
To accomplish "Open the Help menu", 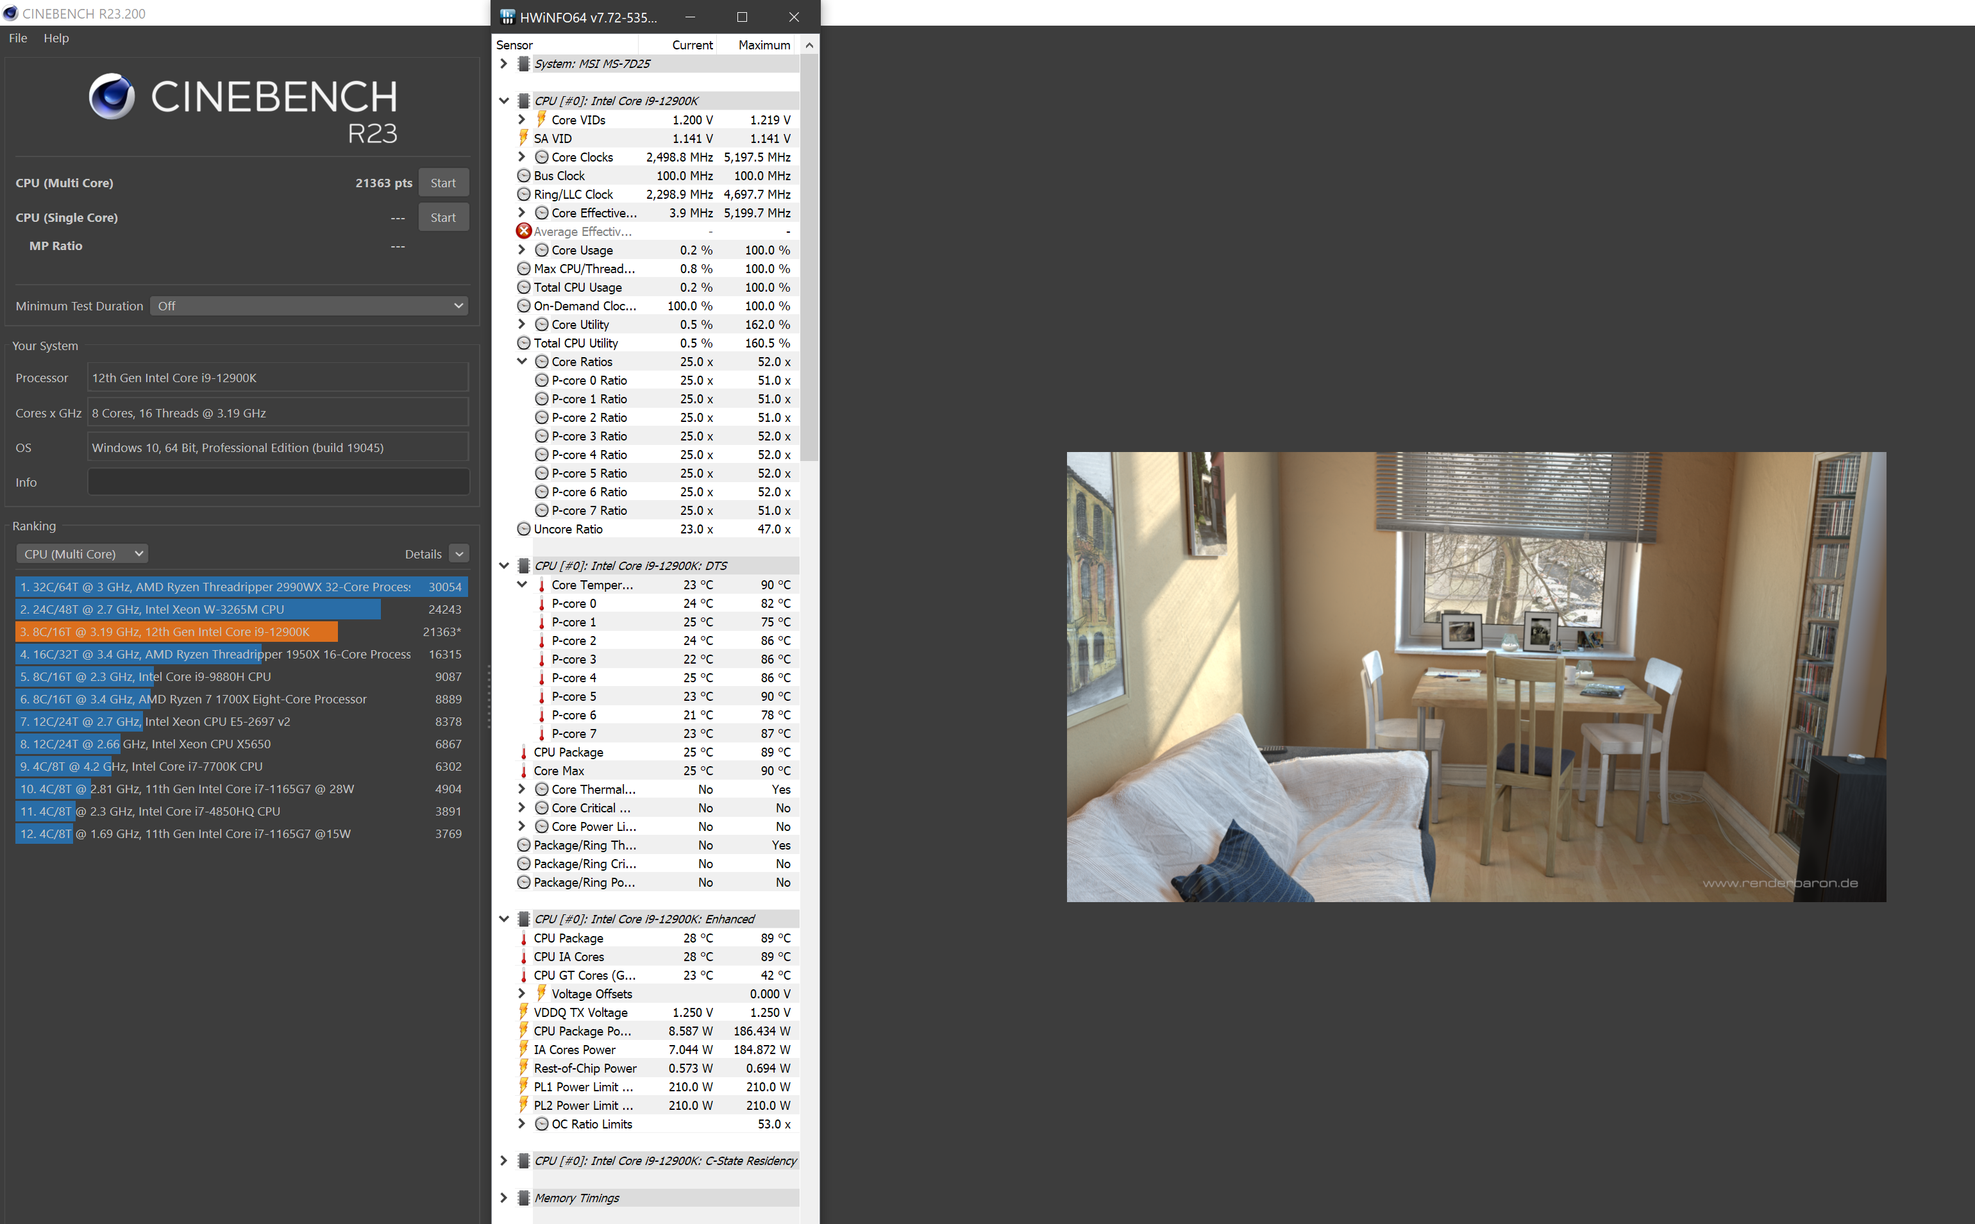I will click(x=56, y=38).
